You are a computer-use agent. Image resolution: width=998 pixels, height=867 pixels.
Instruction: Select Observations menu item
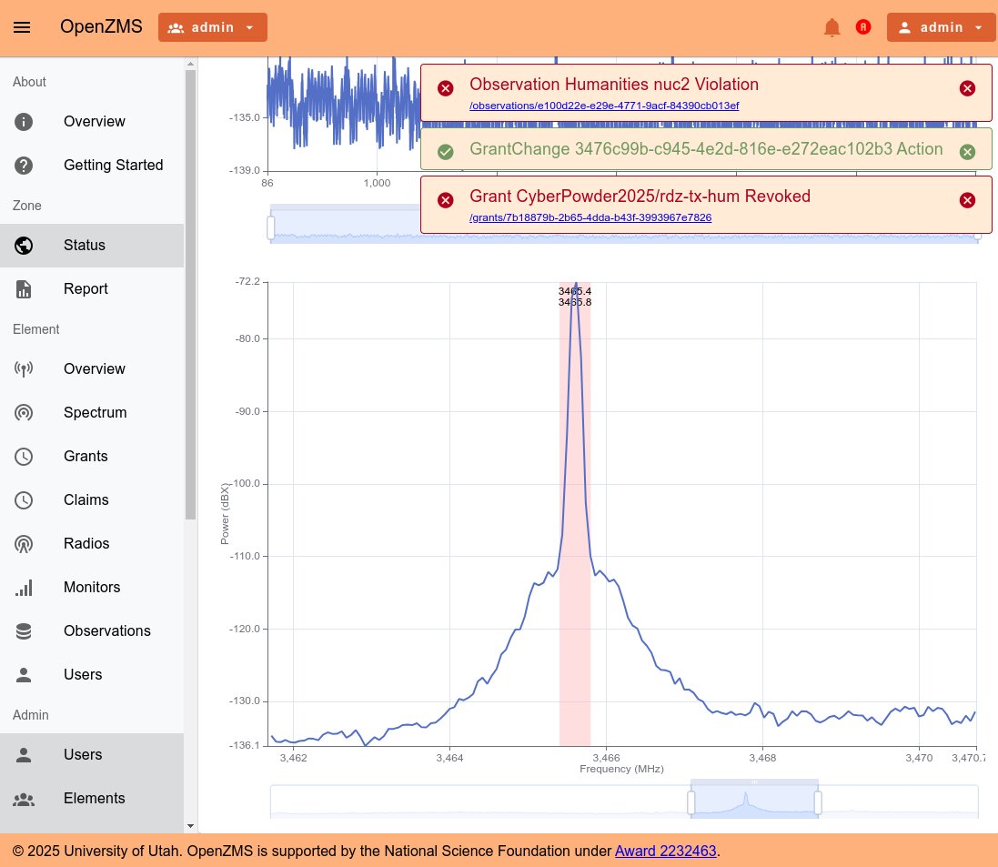pos(92,630)
